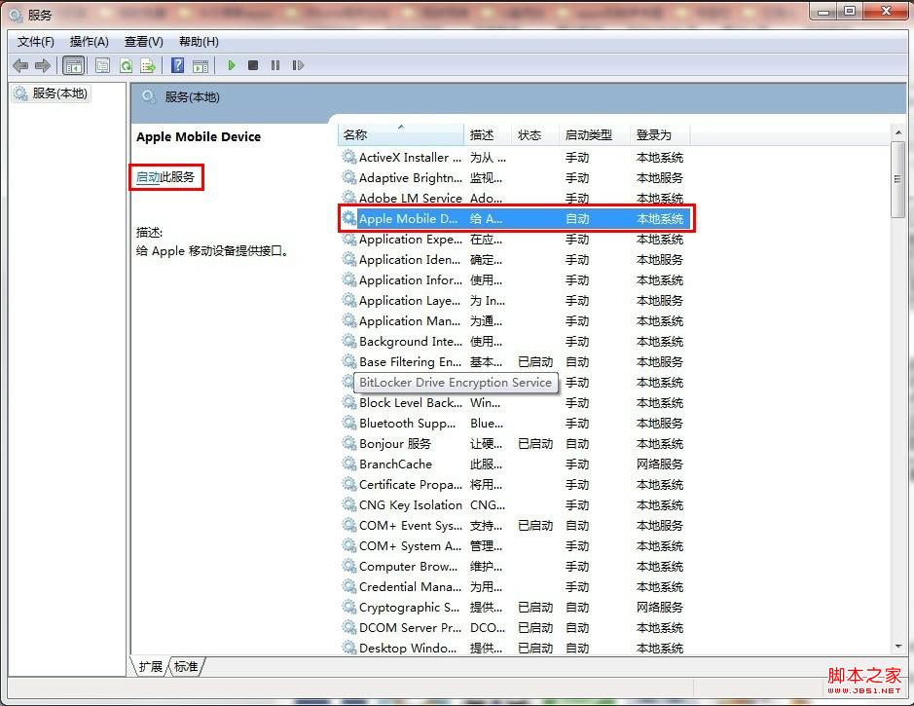The height and width of the screenshot is (706, 914).
Task: Click the Forward arrow toolbar icon
Action: click(43, 65)
